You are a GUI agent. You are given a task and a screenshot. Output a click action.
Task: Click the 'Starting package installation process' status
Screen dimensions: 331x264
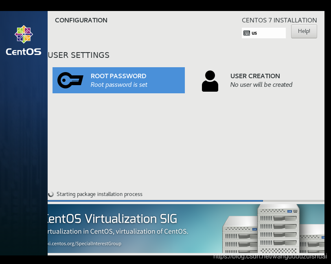pyautogui.click(x=99, y=194)
